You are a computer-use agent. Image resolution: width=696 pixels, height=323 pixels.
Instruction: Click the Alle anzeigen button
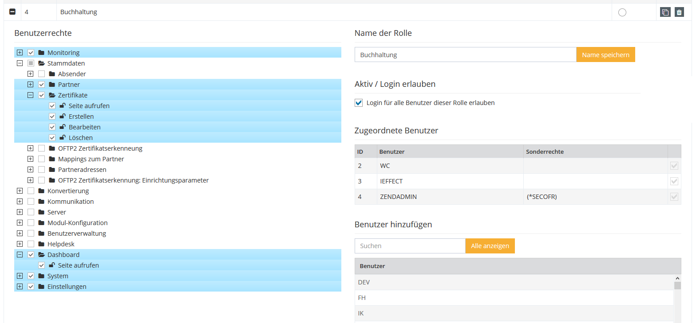pyautogui.click(x=490, y=246)
